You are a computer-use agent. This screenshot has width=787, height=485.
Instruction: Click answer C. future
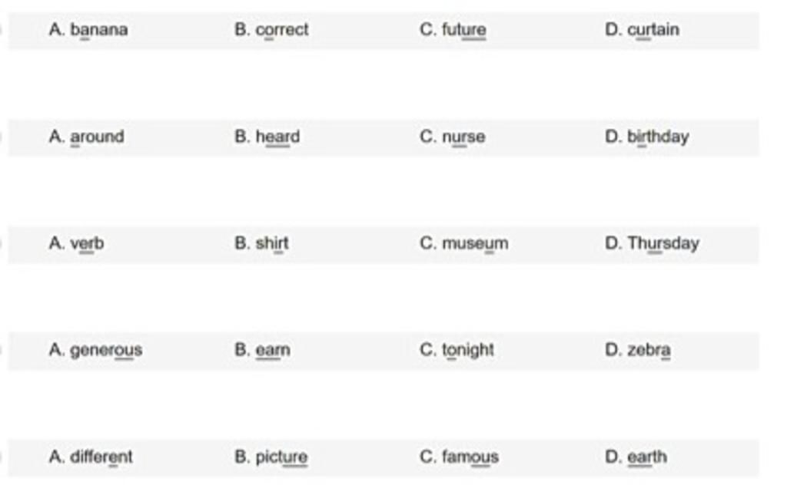453,30
